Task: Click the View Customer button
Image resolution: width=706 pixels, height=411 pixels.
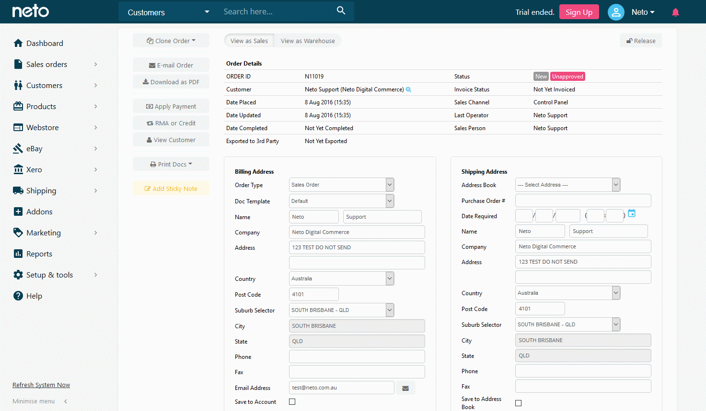Action: tap(171, 140)
